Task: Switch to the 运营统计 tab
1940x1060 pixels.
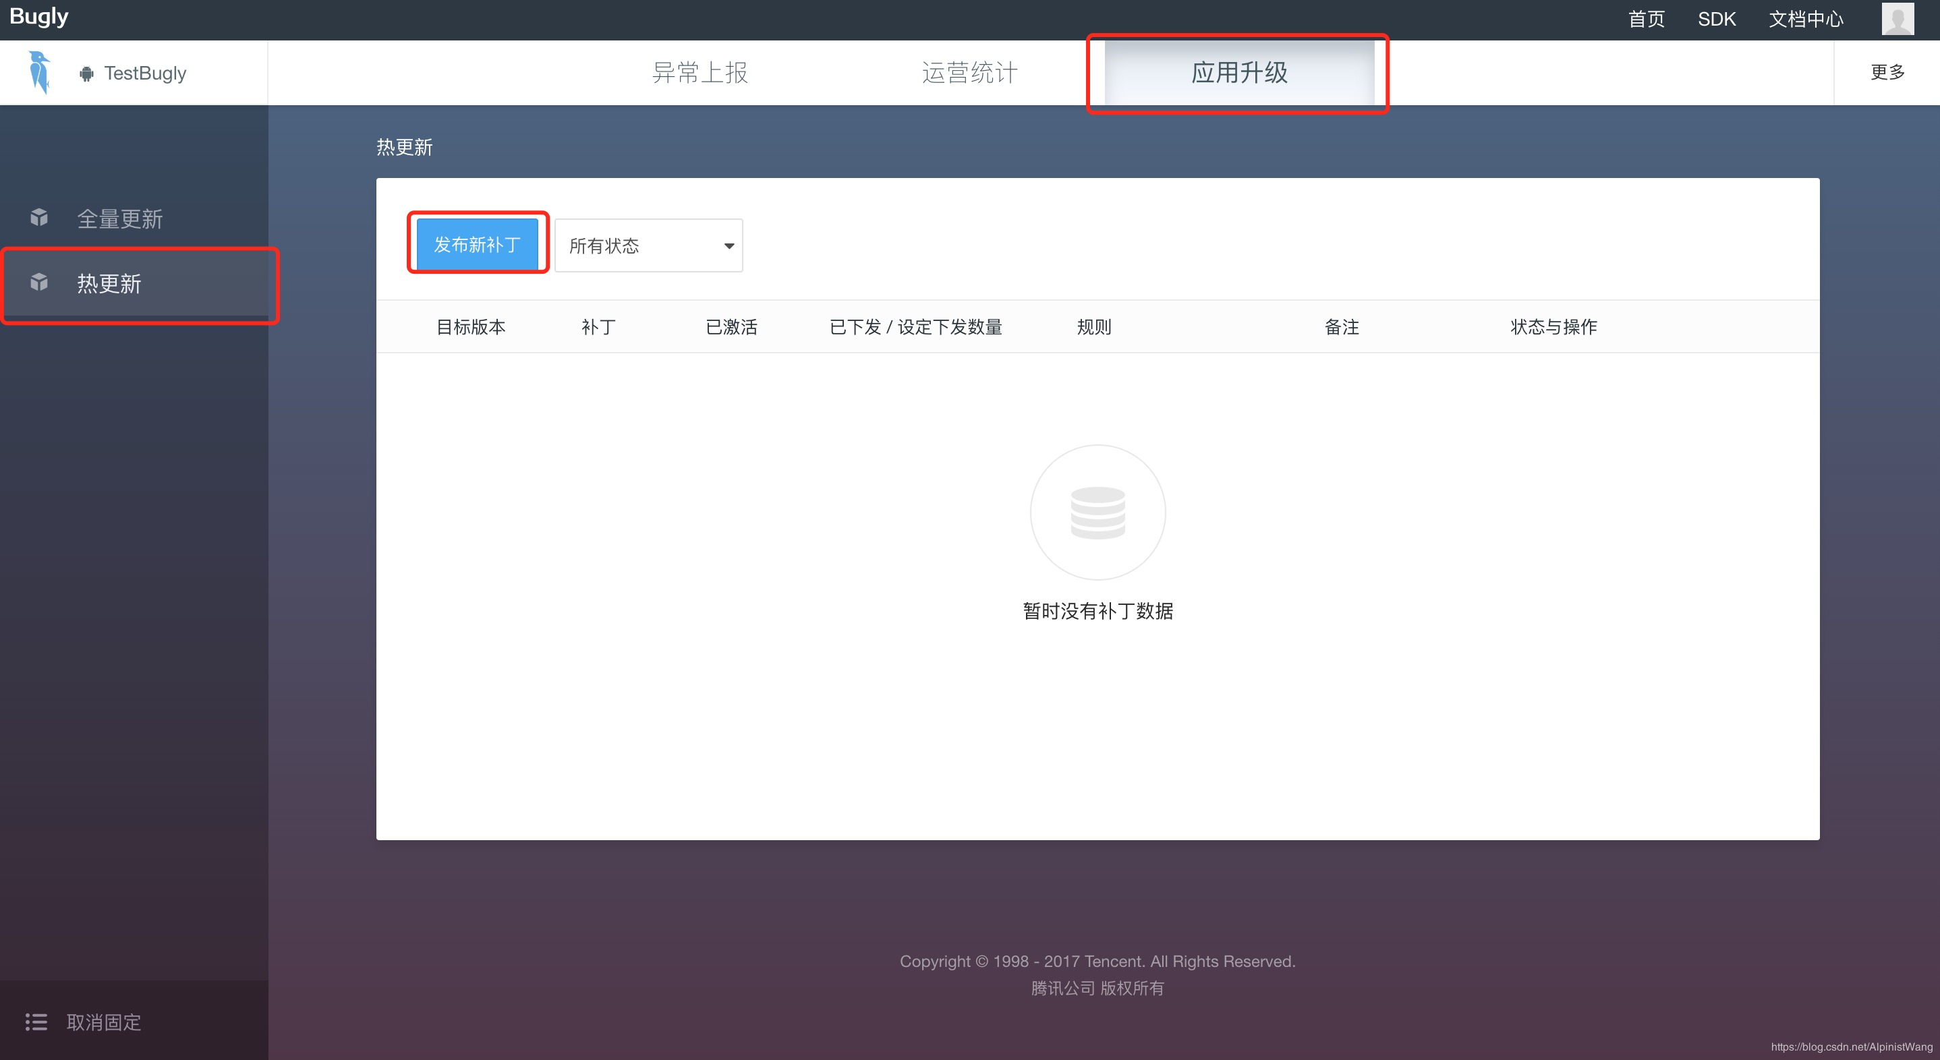Action: coord(969,71)
